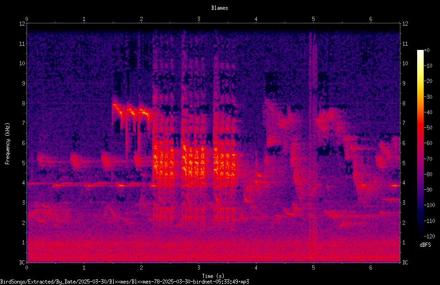Click the "12" tick on the left frequency axis
440x285 pixels.
tap(22, 24)
